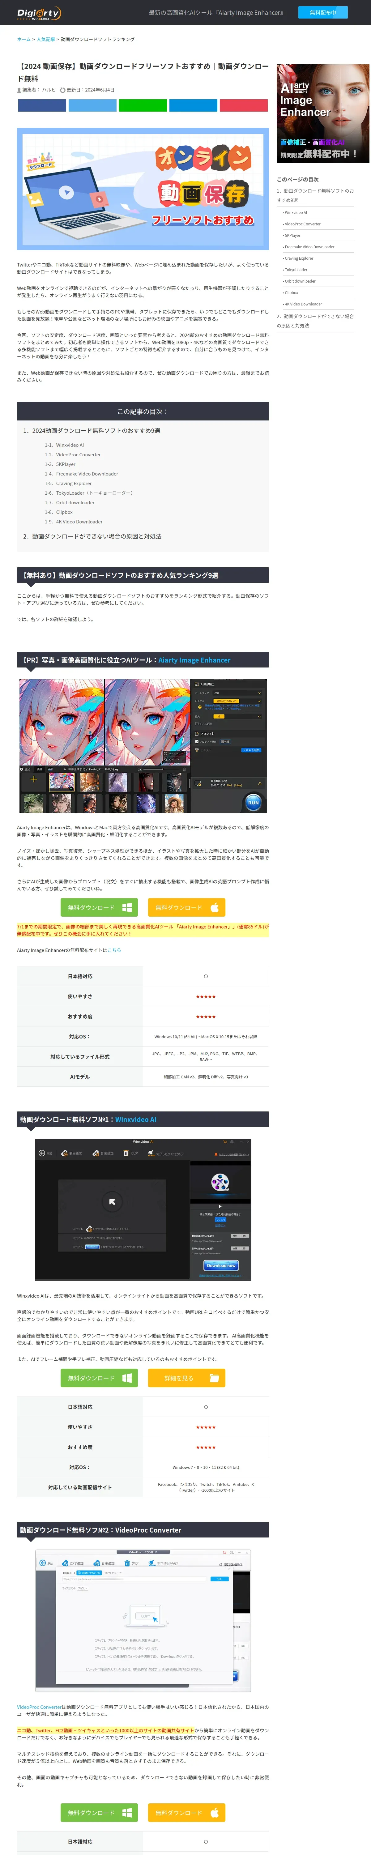Click the 無料配布中 button in the header
The height and width of the screenshot is (1855, 371).
coord(323,12)
